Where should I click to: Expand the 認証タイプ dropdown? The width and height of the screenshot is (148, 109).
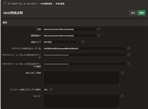click(x=62, y=42)
